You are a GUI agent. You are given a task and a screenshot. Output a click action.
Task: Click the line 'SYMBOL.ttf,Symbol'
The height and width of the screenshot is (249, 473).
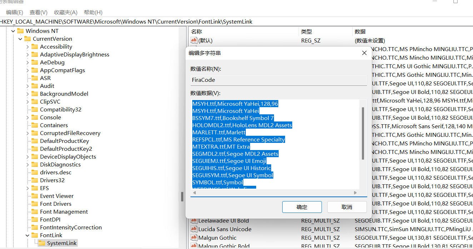coord(218,183)
